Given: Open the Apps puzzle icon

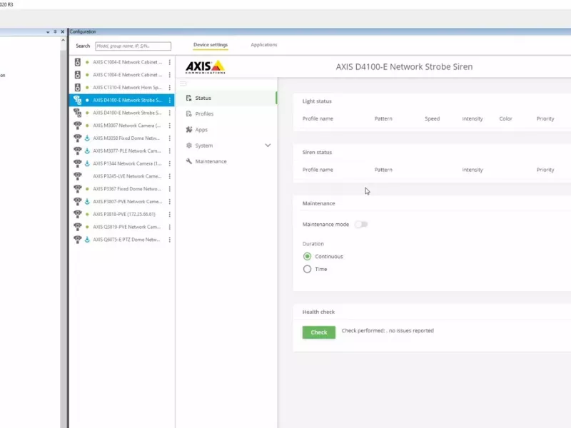Looking at the screenshot, I should click(x=188, y=130).
